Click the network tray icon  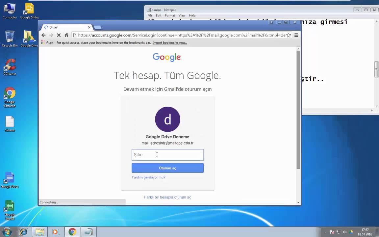(339, 232)
